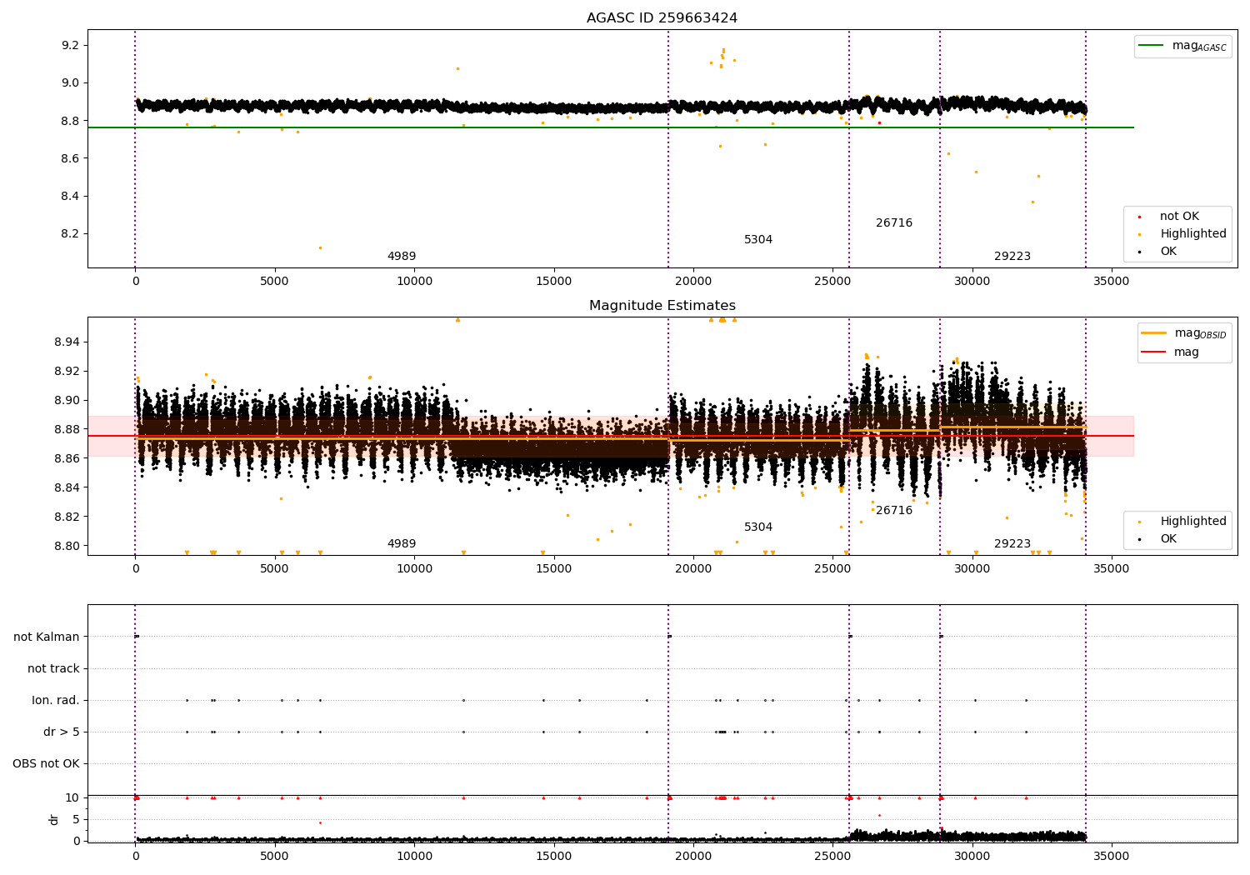Click the 'not track' axis label
Image resolution: width=1250 pixels, height=875 pixels.
[53, 669]
